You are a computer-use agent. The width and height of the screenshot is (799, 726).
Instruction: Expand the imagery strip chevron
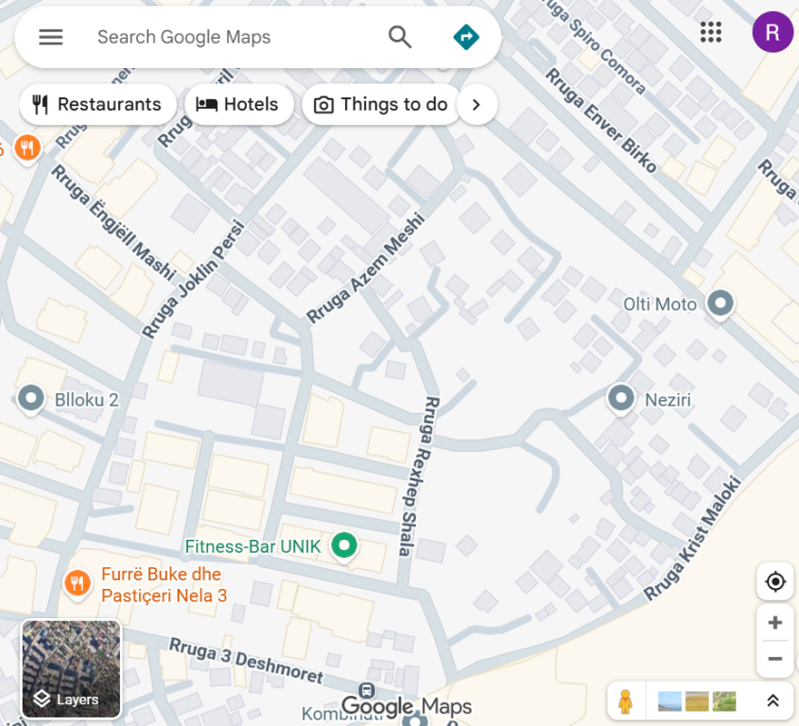tap(773, 701)
